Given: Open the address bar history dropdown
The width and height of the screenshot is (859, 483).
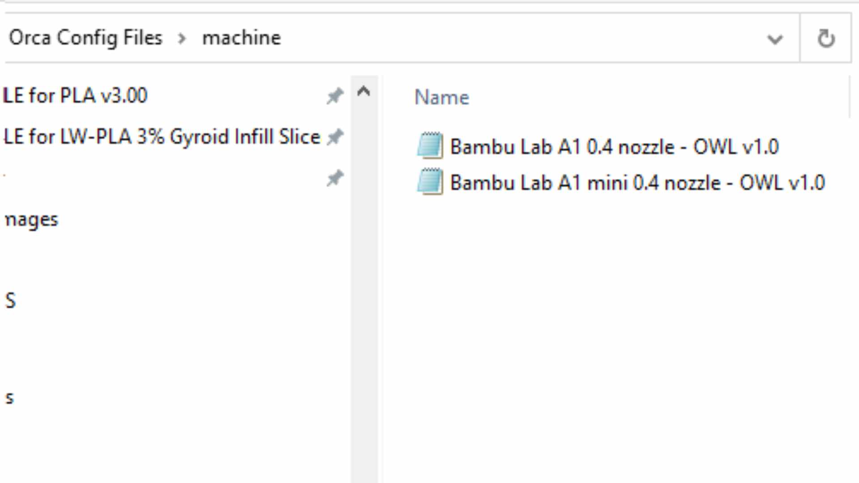Looking at the screenshot, I should click(775, 39).
